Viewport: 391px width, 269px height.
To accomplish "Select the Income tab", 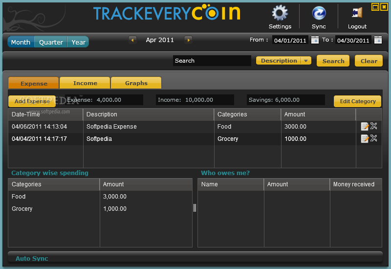I will (x=85, y=83).
